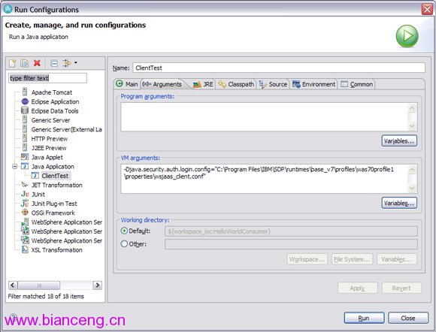Click the type filter text box
The height and width of the screenshot is (332, 436).
pos(47,78)
